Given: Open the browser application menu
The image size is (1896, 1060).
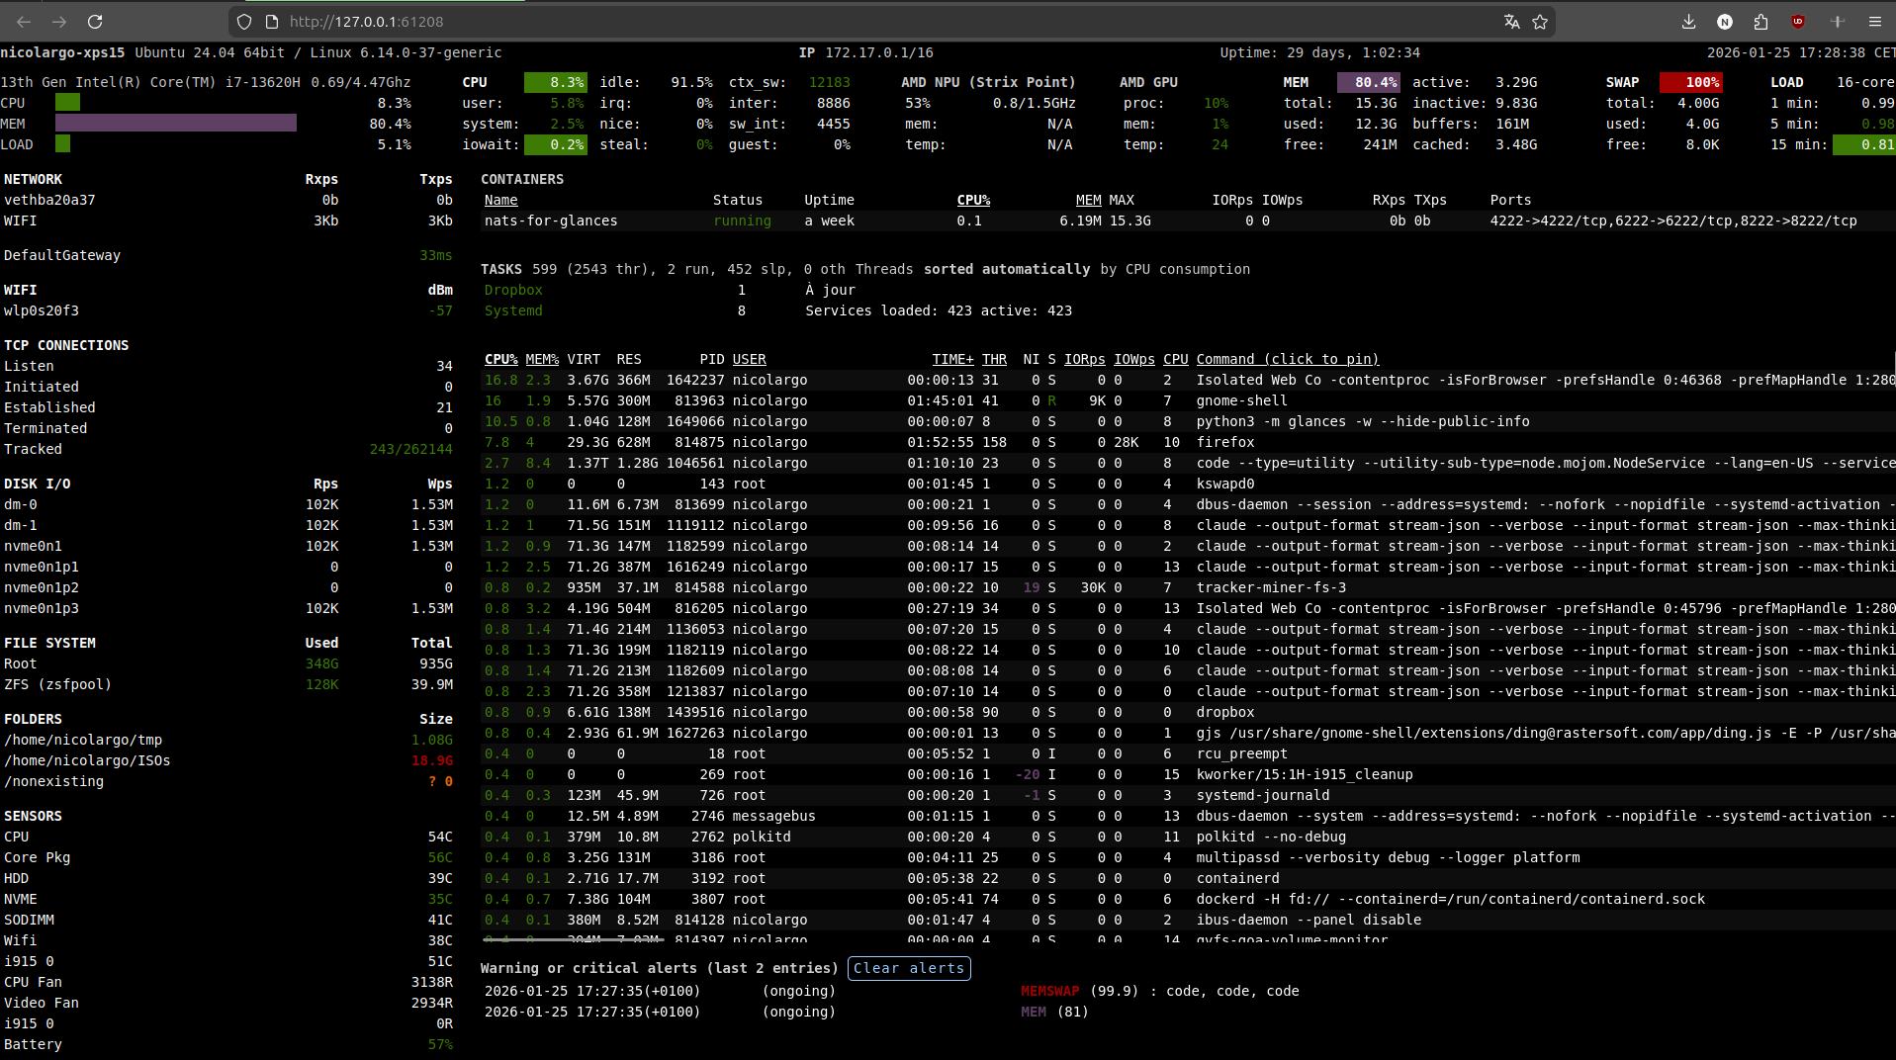Looking at the screenshot, I should pyautogui.click(x=1875, y=21).
